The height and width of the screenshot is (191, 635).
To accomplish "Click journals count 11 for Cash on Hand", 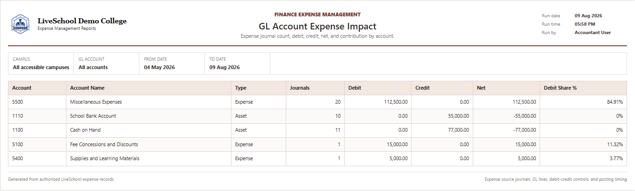I will click(x=338, y=130).
